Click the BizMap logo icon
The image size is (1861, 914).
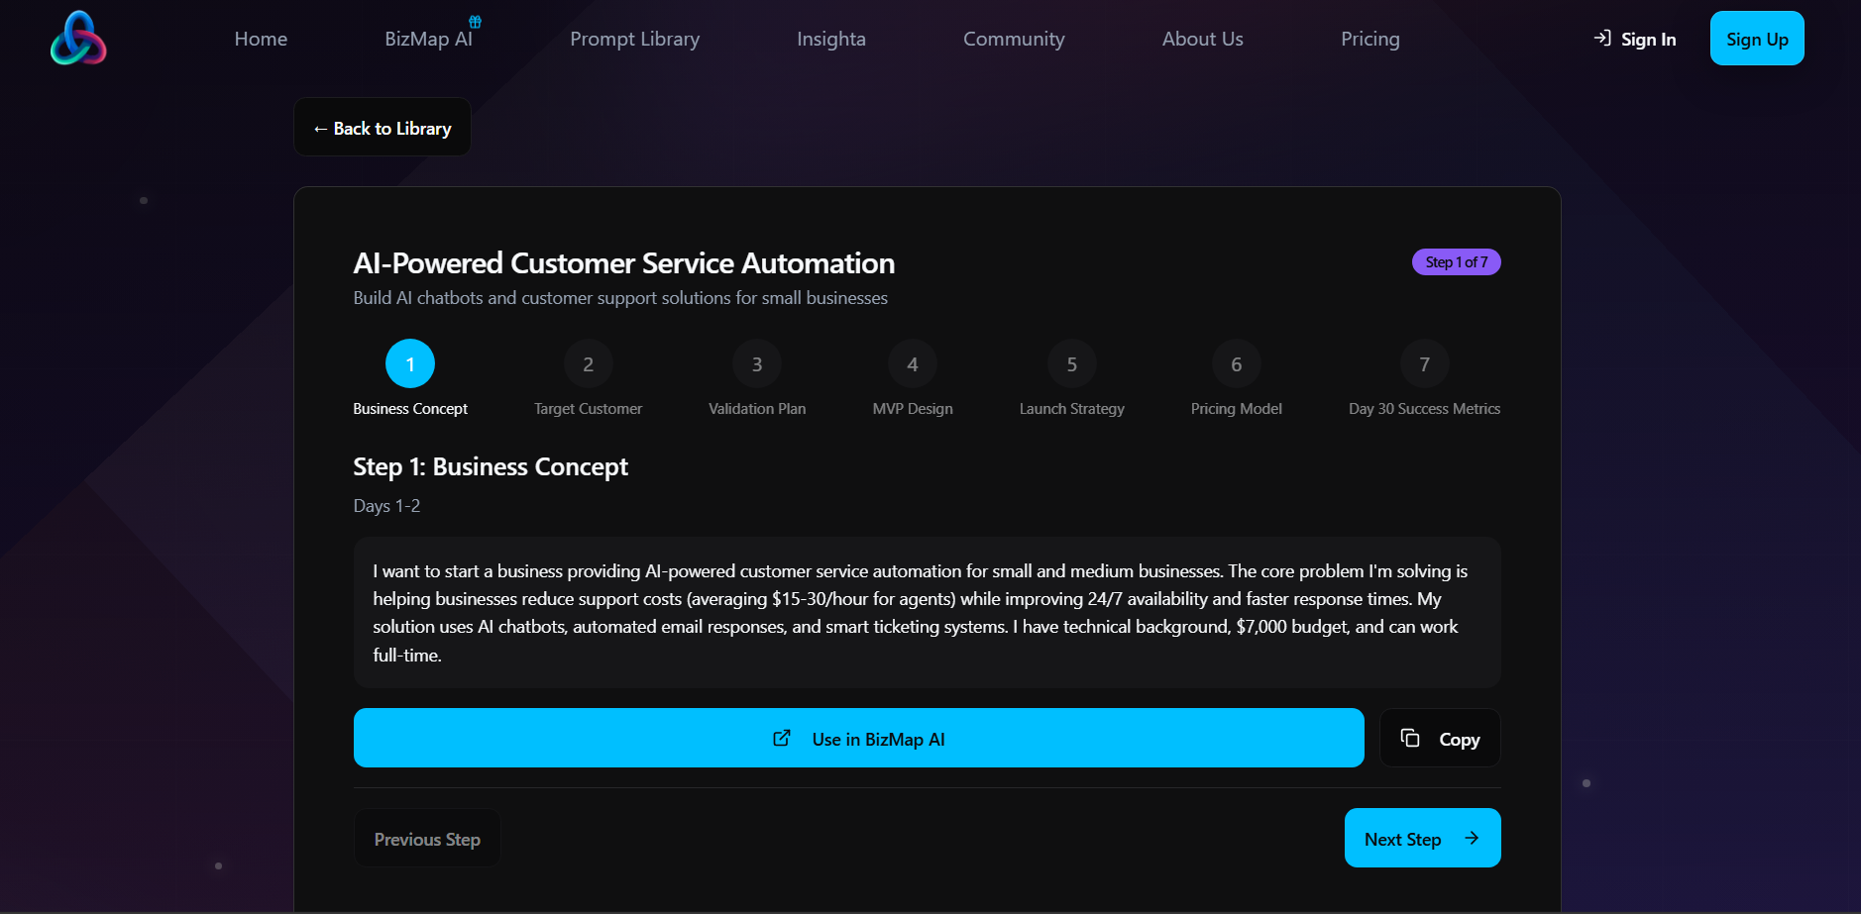click(x=78, y=38)
